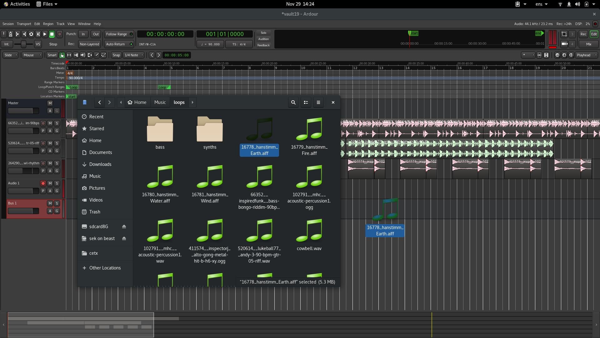Image resolution: width=600 pixels, height=338 pixels.
Task: Click the Punch In button
Action: tap(82, 34)
